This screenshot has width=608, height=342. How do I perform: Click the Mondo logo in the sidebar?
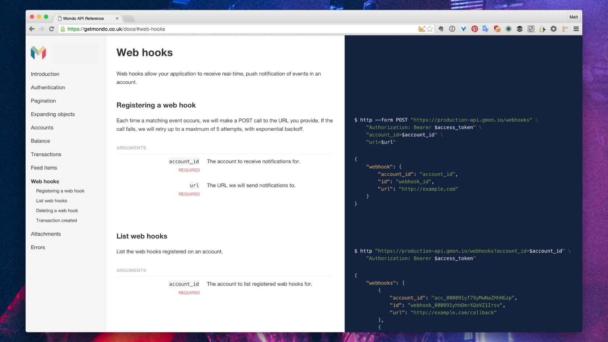click(x=38, y=53)
